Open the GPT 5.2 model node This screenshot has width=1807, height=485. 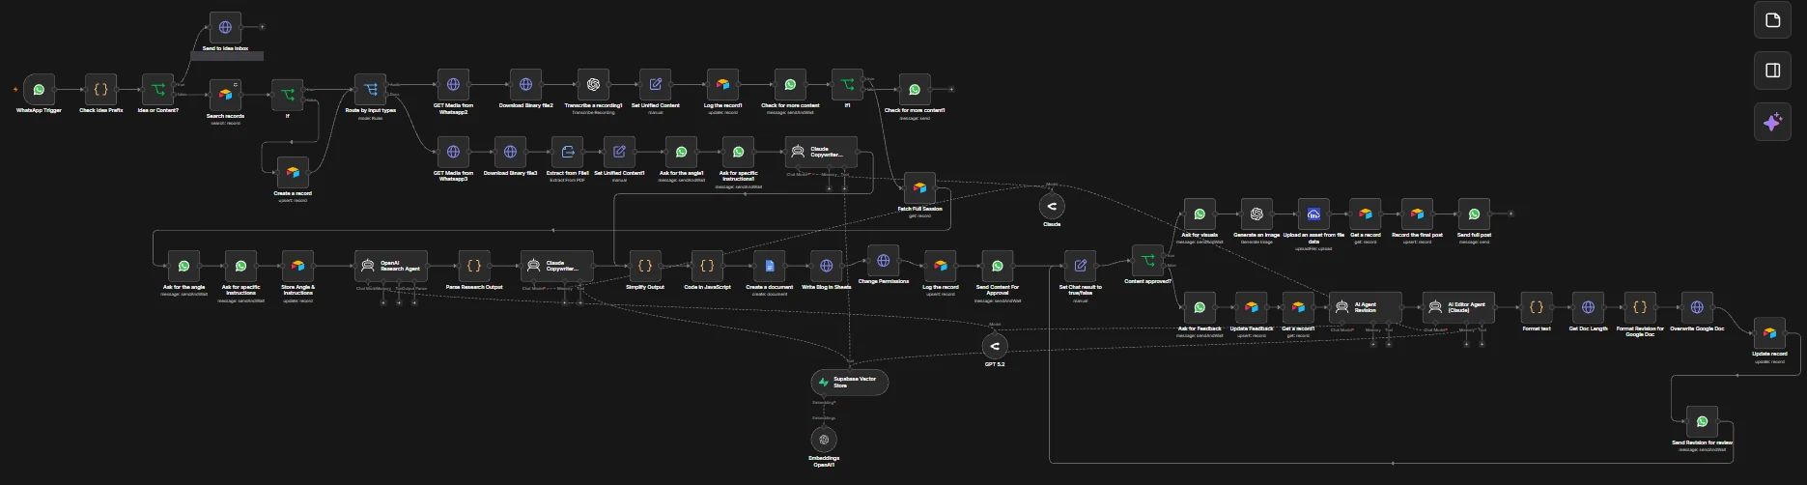pyautogui.click(x=995, y=346)
